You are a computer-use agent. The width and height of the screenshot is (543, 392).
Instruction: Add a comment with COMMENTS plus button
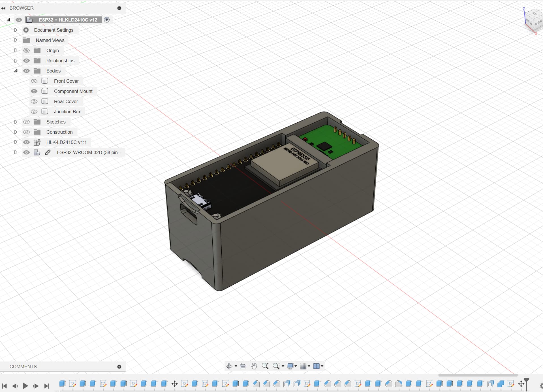(x=119, y=367)
